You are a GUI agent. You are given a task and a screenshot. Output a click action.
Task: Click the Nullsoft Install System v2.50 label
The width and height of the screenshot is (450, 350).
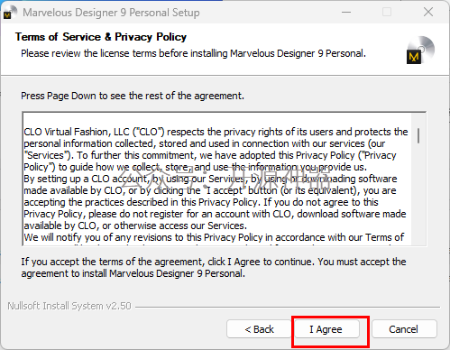(x=69, y=306)
